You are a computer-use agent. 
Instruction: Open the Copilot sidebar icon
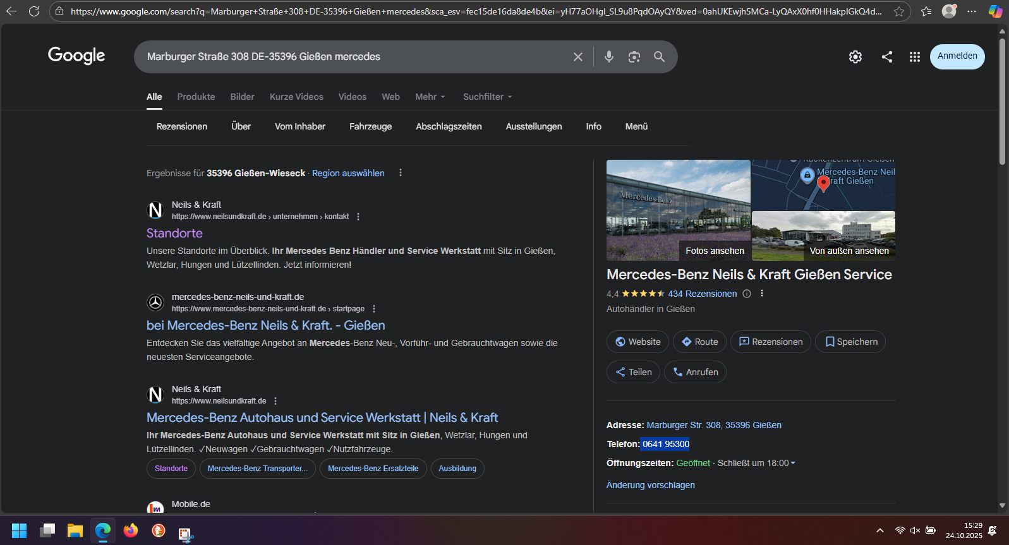(995, 11)
